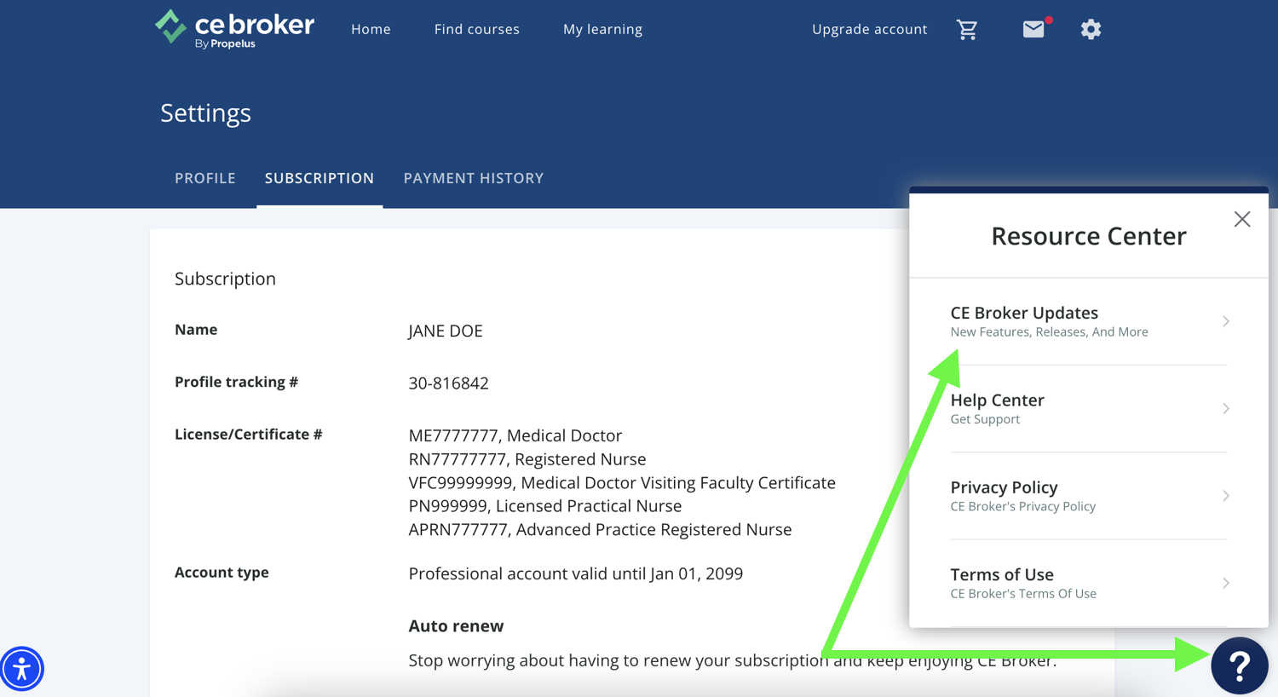This screenshot has height=697, width=1278.
Task: Open the shopping cart
Action: (x=967, y=29)
